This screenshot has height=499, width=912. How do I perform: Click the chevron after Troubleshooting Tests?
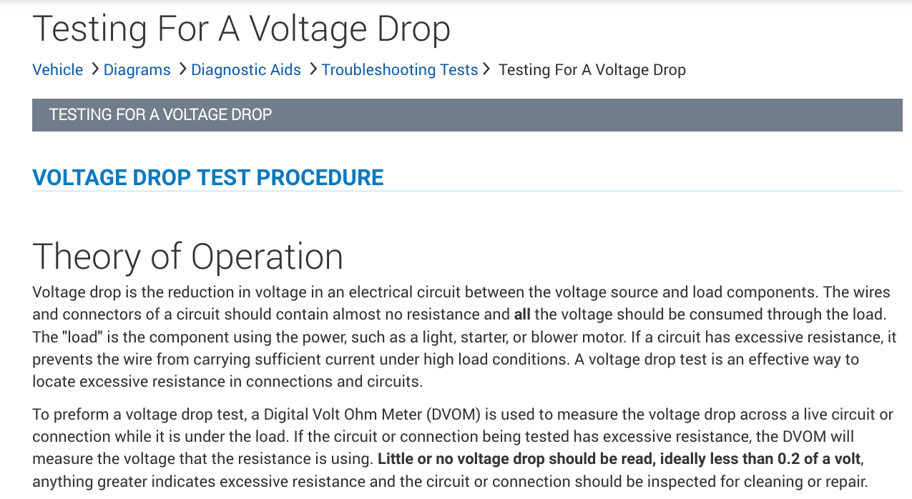tap(486, 69)
